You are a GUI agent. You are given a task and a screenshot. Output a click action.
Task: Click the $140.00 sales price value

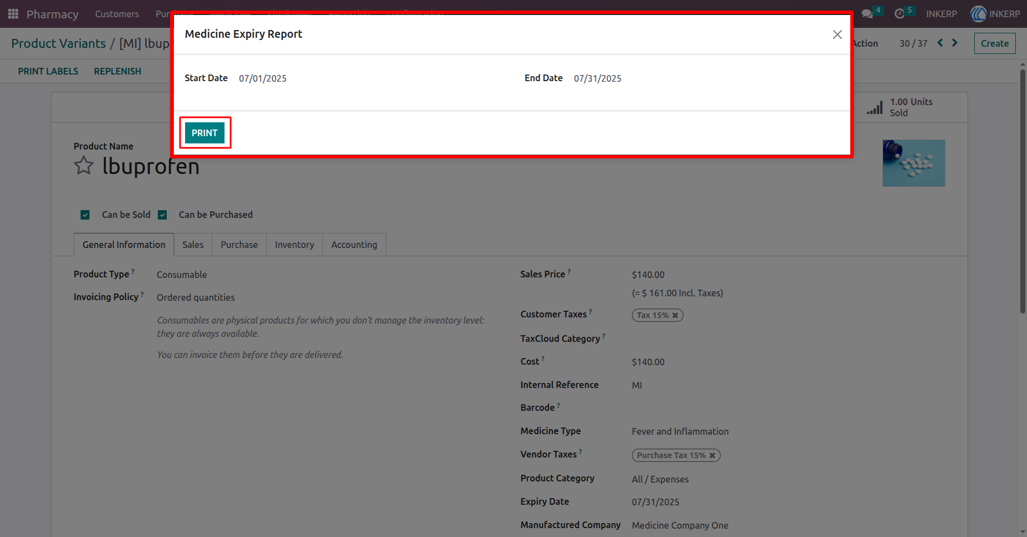648,275
